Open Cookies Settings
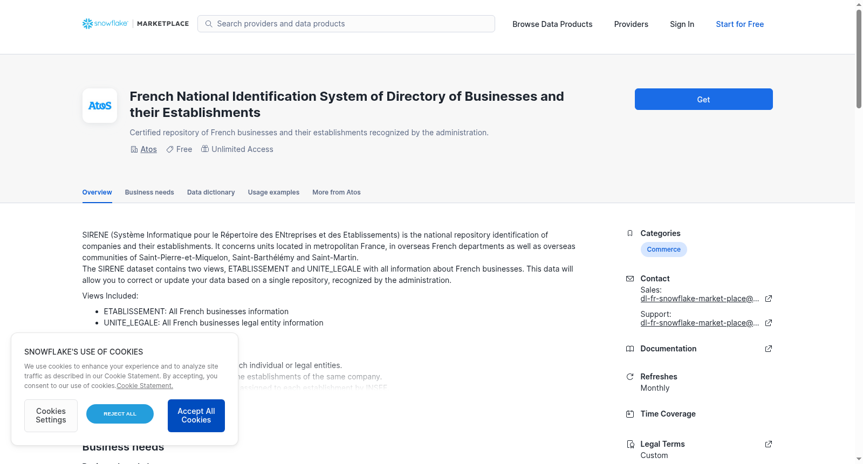The height and width of the screenshot is (464, 863). (x=51, y=415)
